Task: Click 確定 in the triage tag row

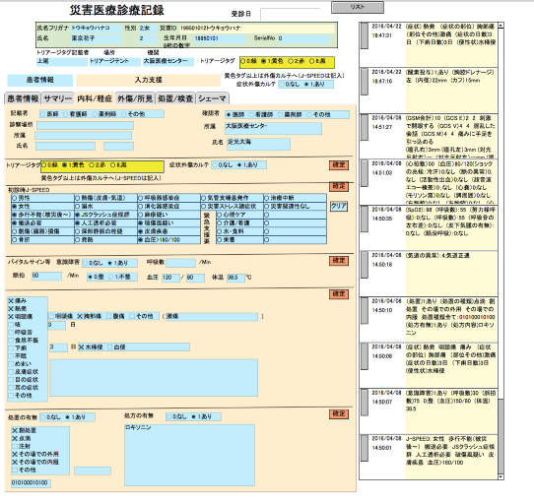Action: coord(339,165)
